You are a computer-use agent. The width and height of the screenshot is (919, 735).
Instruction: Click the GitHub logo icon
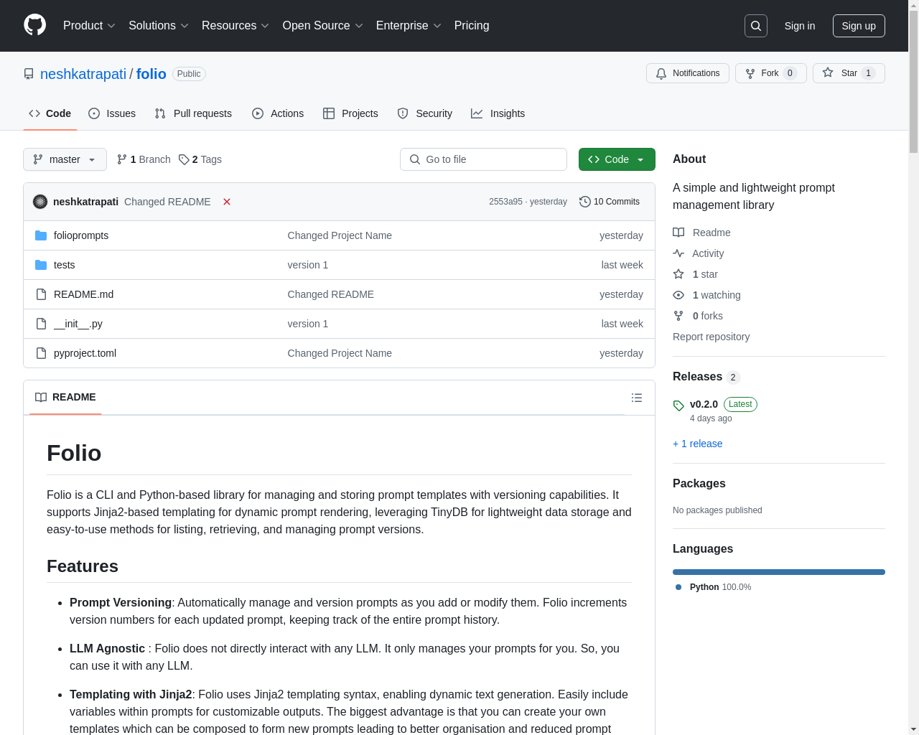[34, 25]
